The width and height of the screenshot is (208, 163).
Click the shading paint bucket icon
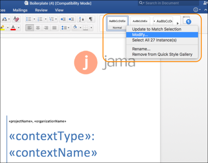[x=75, y=27]
